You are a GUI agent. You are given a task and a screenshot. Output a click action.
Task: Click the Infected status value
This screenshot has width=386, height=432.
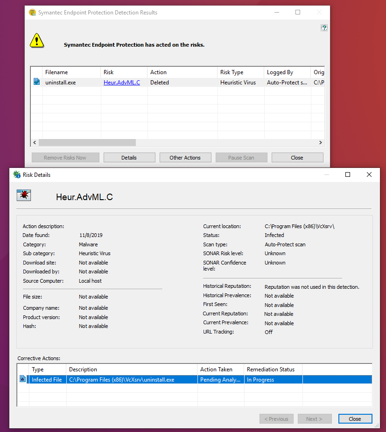point(274,235)
